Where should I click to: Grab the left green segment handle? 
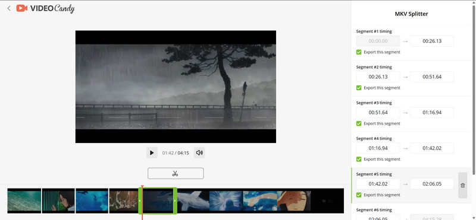140,200
